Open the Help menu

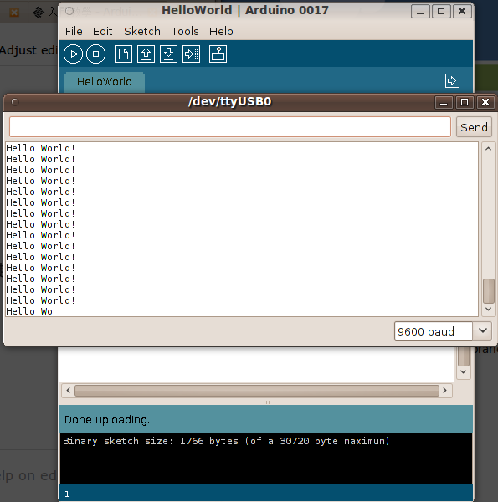point(221,32)
